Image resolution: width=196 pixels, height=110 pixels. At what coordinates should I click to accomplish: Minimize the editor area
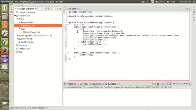(x=187, y=8)
